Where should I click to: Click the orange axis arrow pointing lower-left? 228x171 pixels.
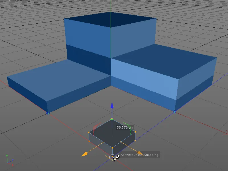click(85, 154)
